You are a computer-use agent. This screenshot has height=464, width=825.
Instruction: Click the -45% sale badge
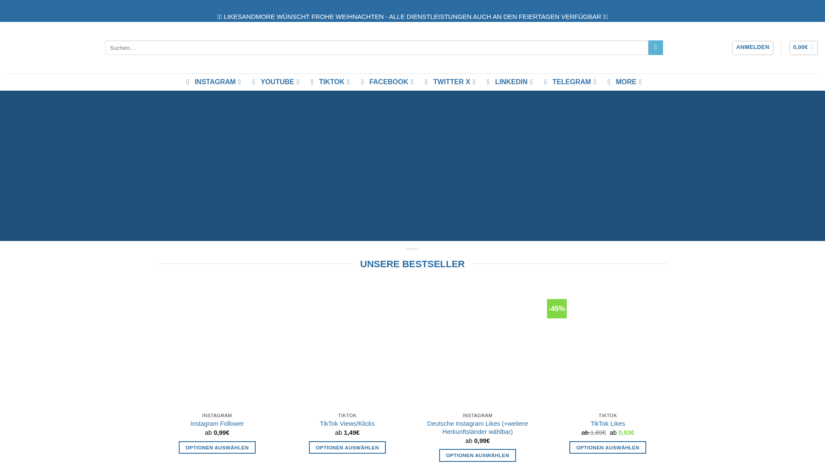(557, 308)
